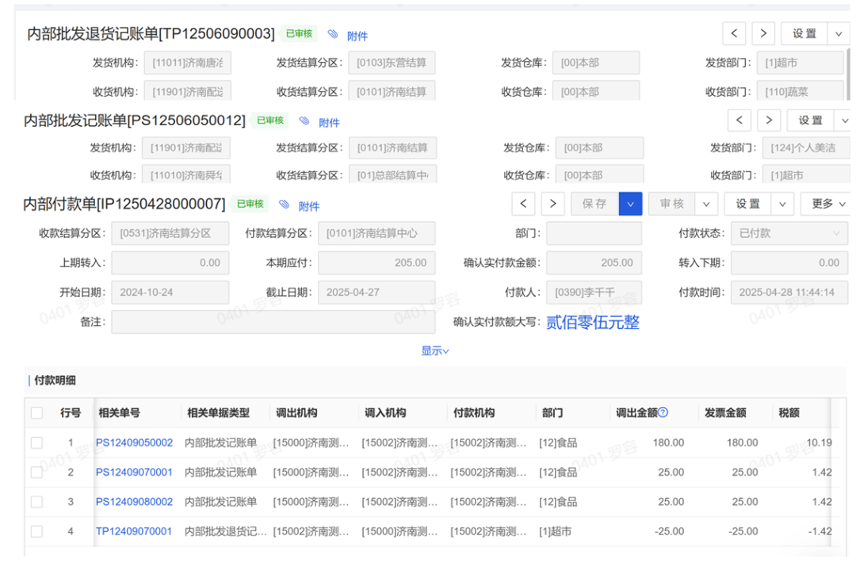This screenshot has height=563, width=856.
Task: Expand the 显示 section link
Action: 435,350
